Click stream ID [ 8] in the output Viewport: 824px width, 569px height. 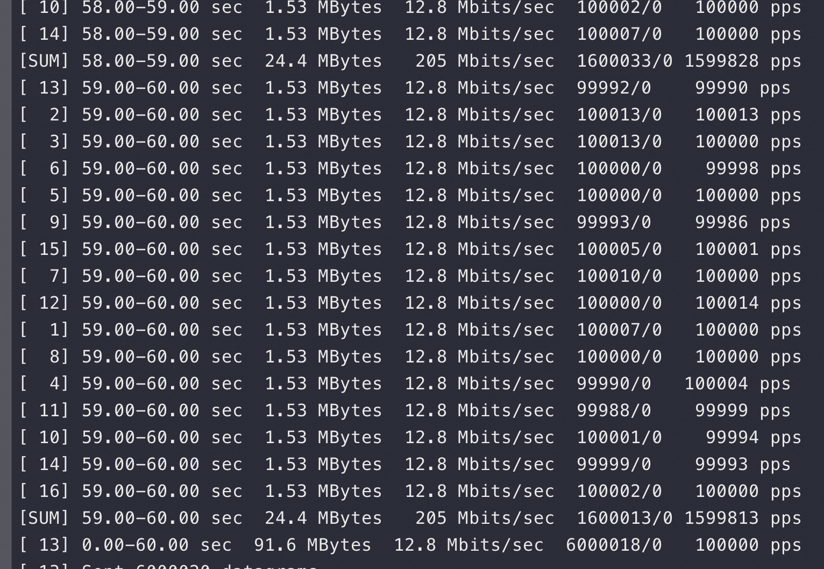[44, 357]
